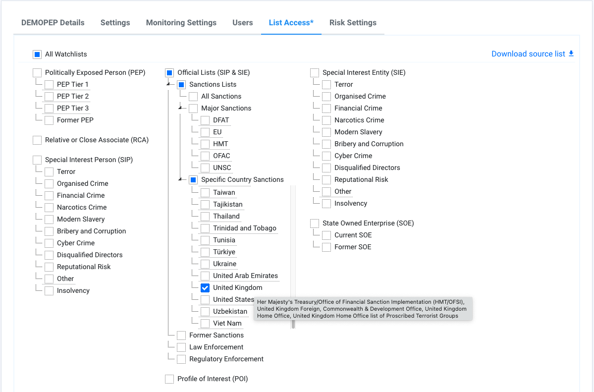Viewport: 594px width, 392px height.
Task: Click the download icon beside Download source list
Action: (x=571, y=54)
